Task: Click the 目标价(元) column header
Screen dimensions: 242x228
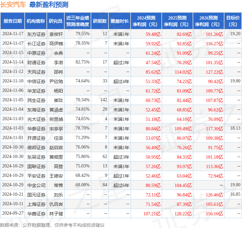Action: point(233,21)
